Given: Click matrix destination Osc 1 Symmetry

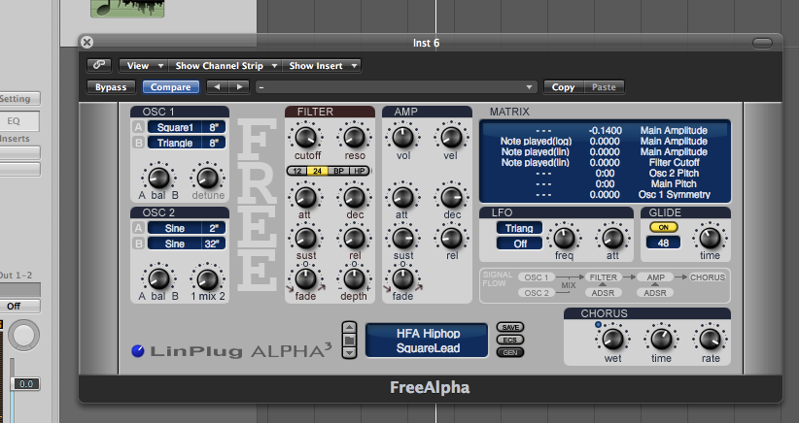Looking at the screenshot, I should 674,195.
